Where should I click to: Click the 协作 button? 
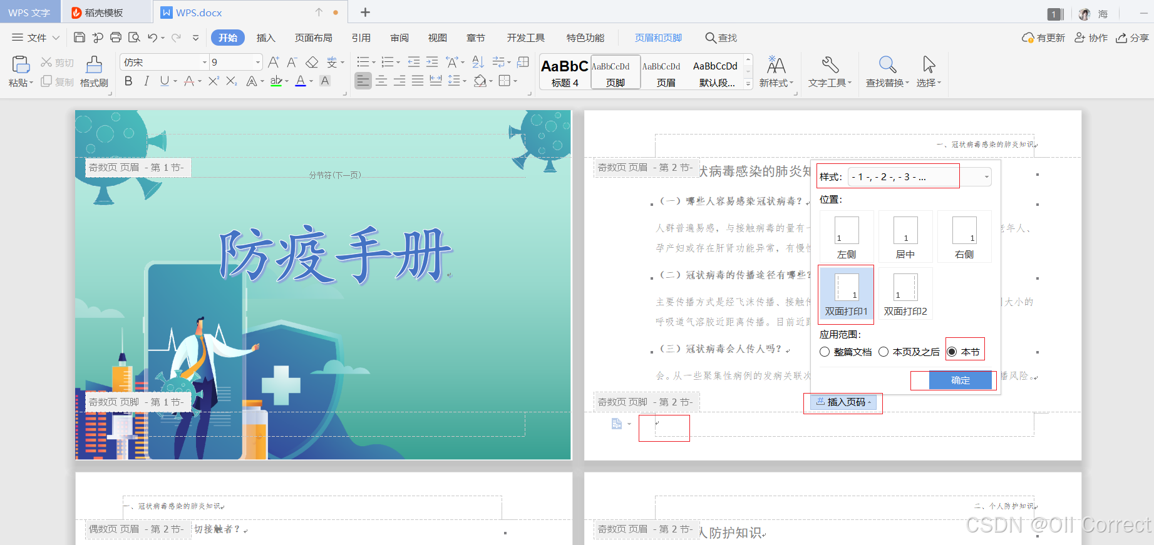coord(1091,38)
